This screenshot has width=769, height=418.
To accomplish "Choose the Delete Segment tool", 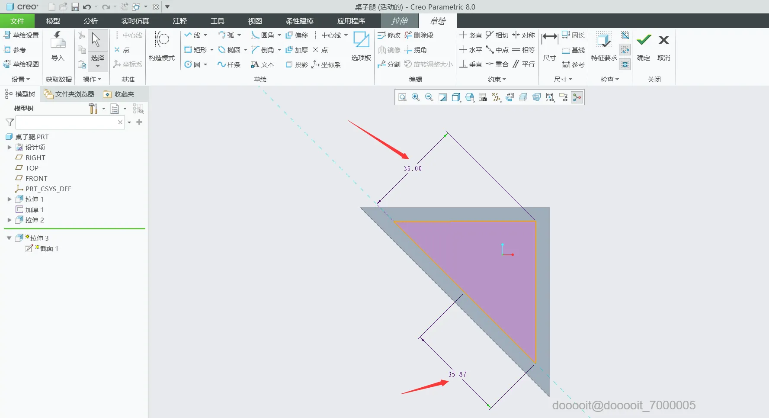I will (x=419, y=35).
